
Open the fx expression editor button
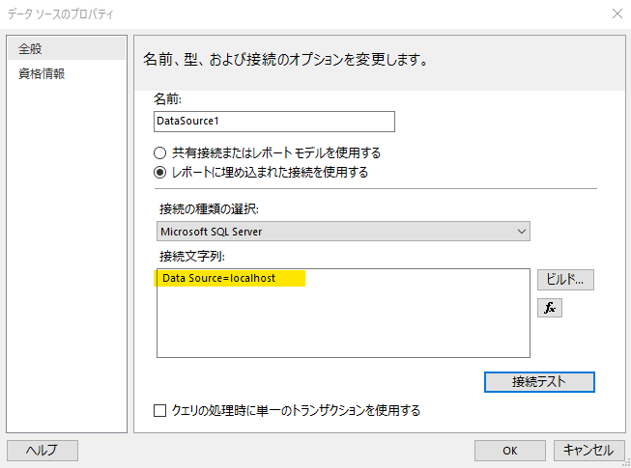pyautogui.click(x=551, y=308)
